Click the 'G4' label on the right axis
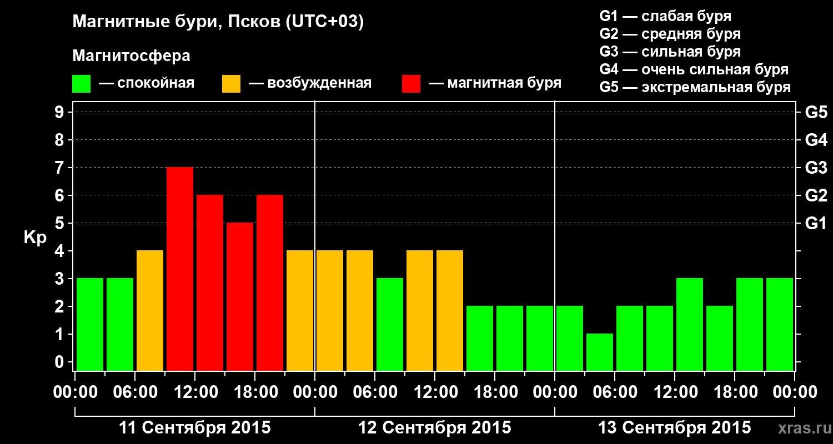The image size is (833, 444). (816, 140)
